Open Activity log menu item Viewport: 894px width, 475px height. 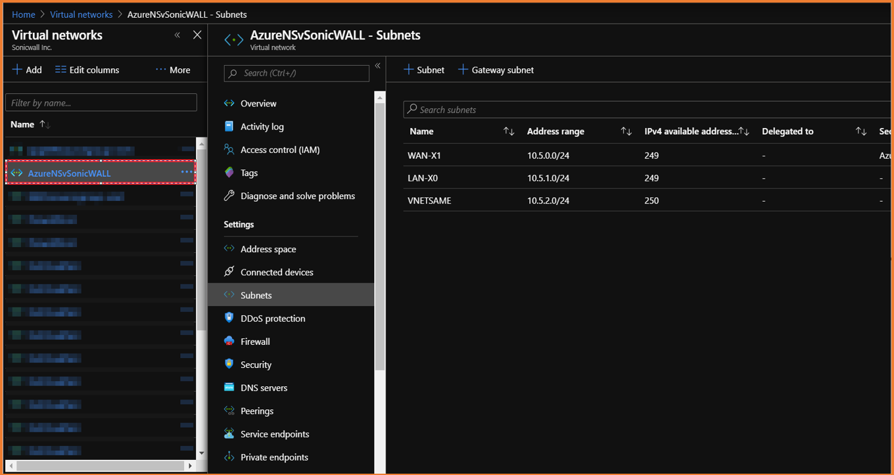coord(262,126)
